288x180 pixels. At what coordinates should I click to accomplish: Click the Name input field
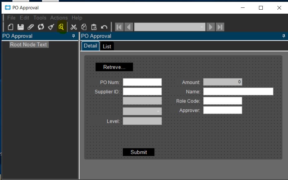238,91
